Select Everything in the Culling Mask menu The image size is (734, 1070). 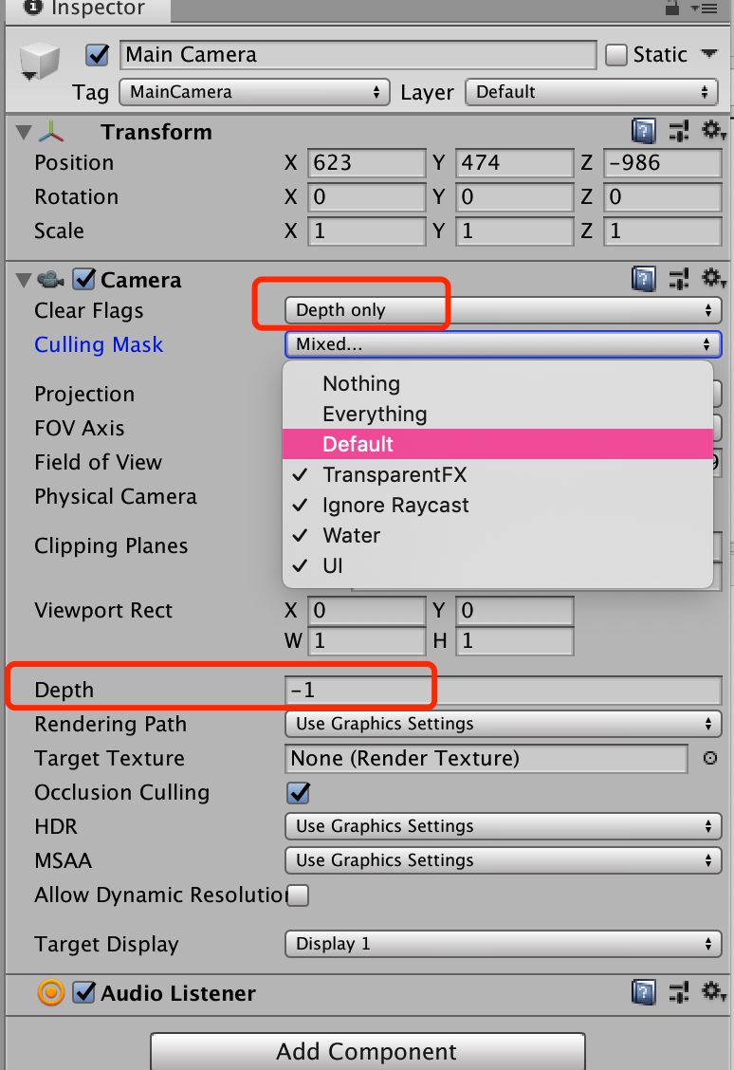coord(376,415)
